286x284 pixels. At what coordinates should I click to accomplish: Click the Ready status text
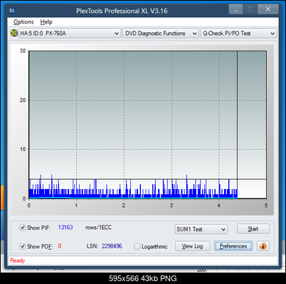point(18,260)
